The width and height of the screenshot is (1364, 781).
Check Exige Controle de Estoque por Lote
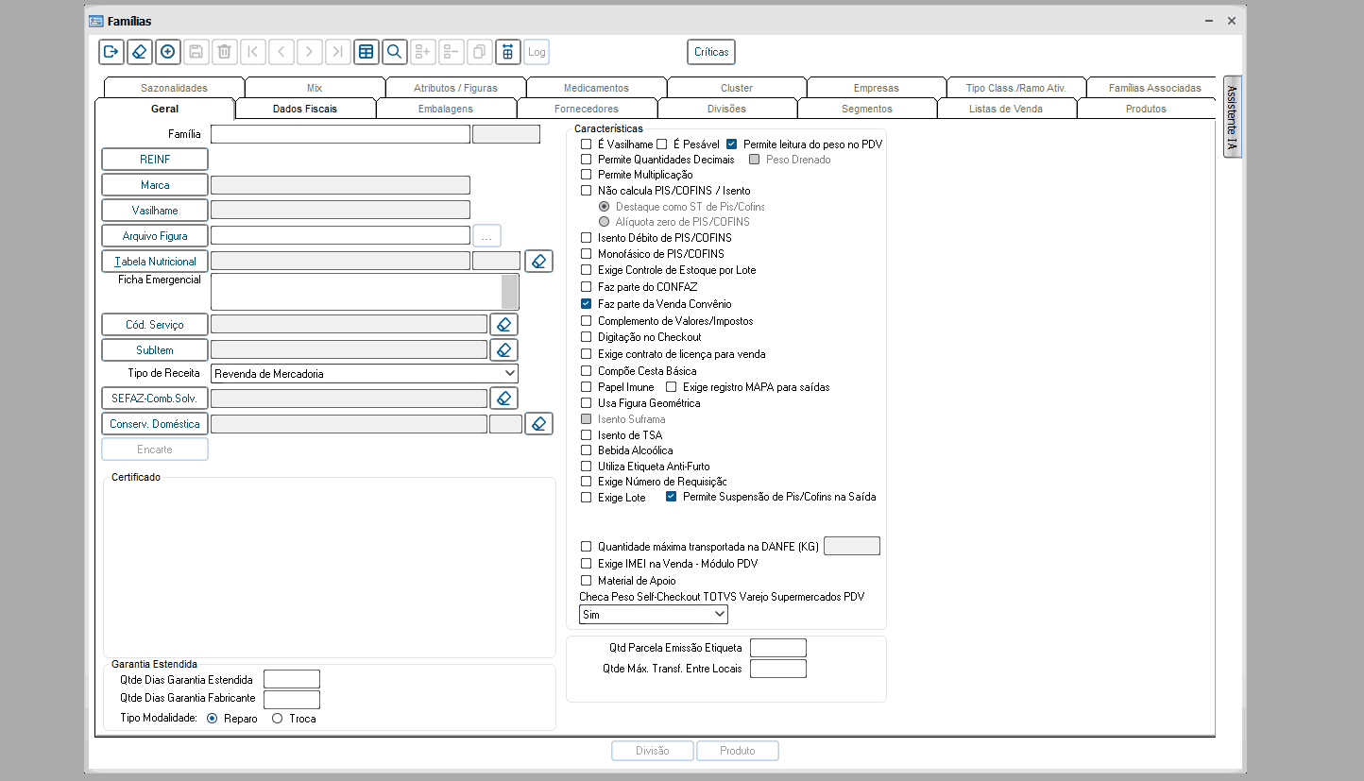point(587,270)
